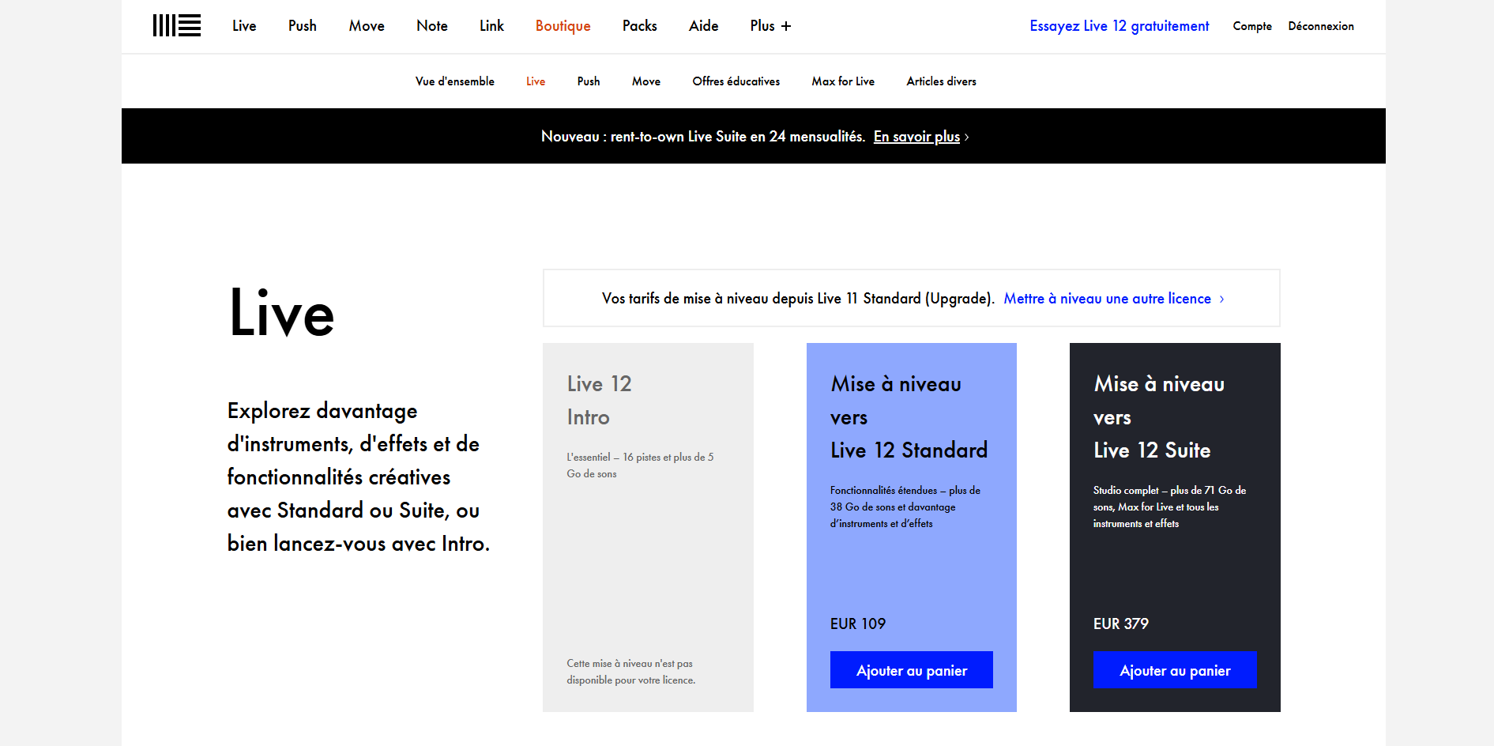Add Live 12 Standard upgrade to cart

tap(912, 670)
